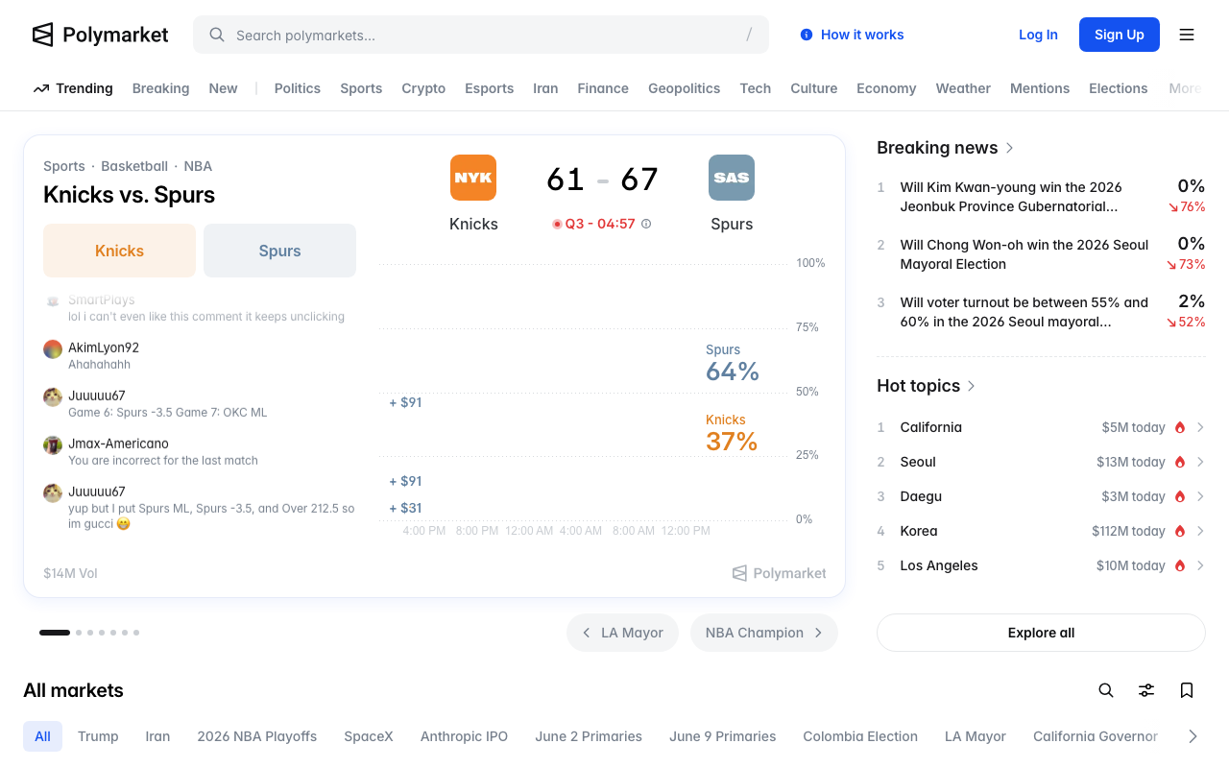Open the Chong Won-oh Seoul Mayoral news item
This screenshot has height=768, width=1229.
[1041, 254]
